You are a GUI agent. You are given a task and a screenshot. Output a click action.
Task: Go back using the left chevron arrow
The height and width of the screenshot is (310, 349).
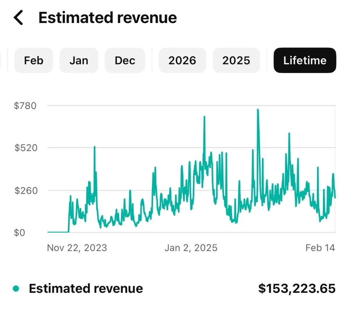(x=18, y=17)
